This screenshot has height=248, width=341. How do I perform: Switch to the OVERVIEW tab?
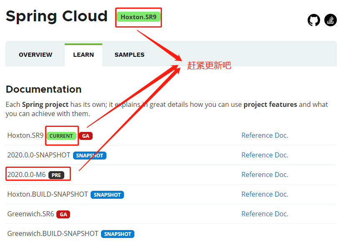[35, 55]
